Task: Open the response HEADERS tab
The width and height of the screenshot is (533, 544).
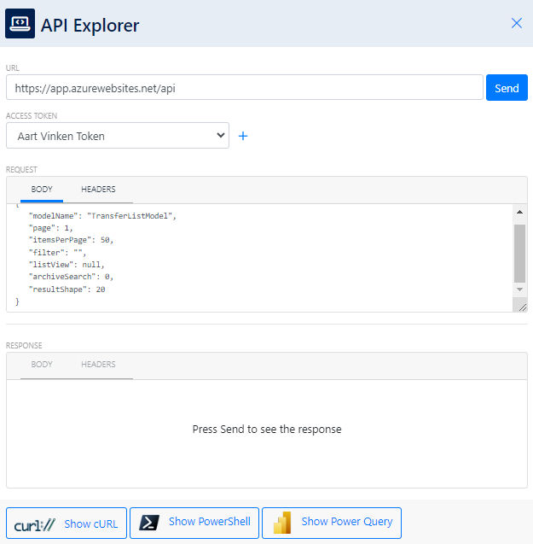Action: (98, 365)
